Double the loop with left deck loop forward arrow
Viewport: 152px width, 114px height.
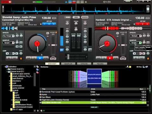(x=17, y=54)
